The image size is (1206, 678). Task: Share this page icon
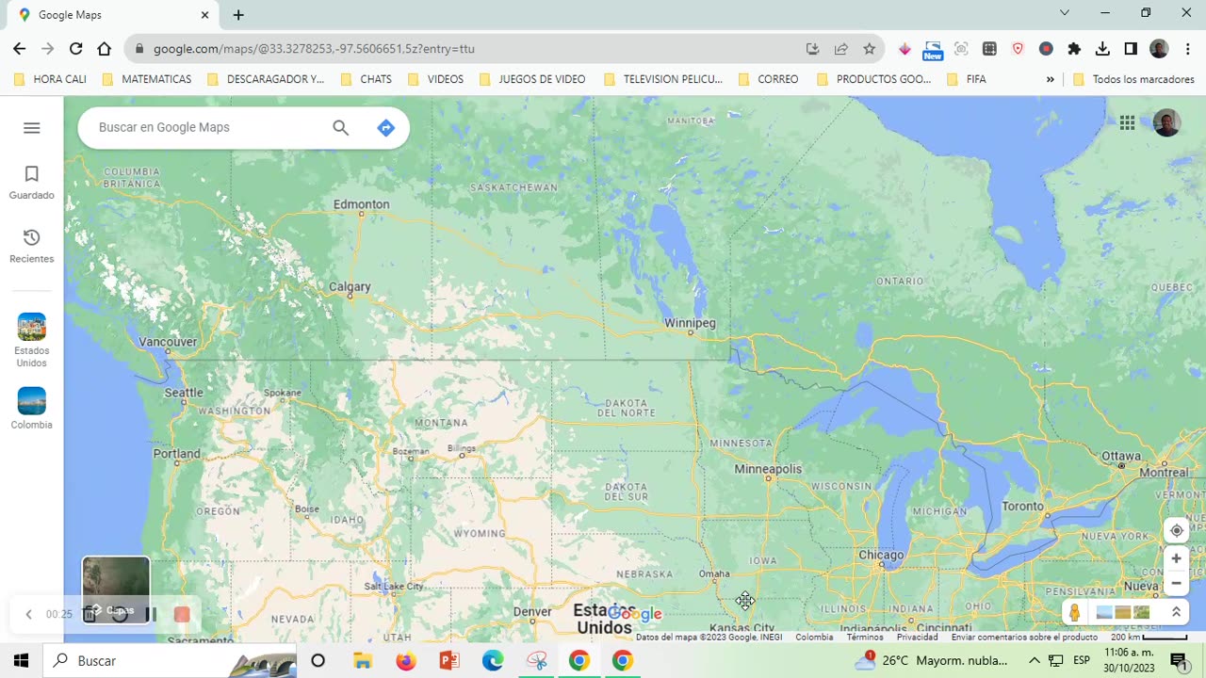(840, 49)
